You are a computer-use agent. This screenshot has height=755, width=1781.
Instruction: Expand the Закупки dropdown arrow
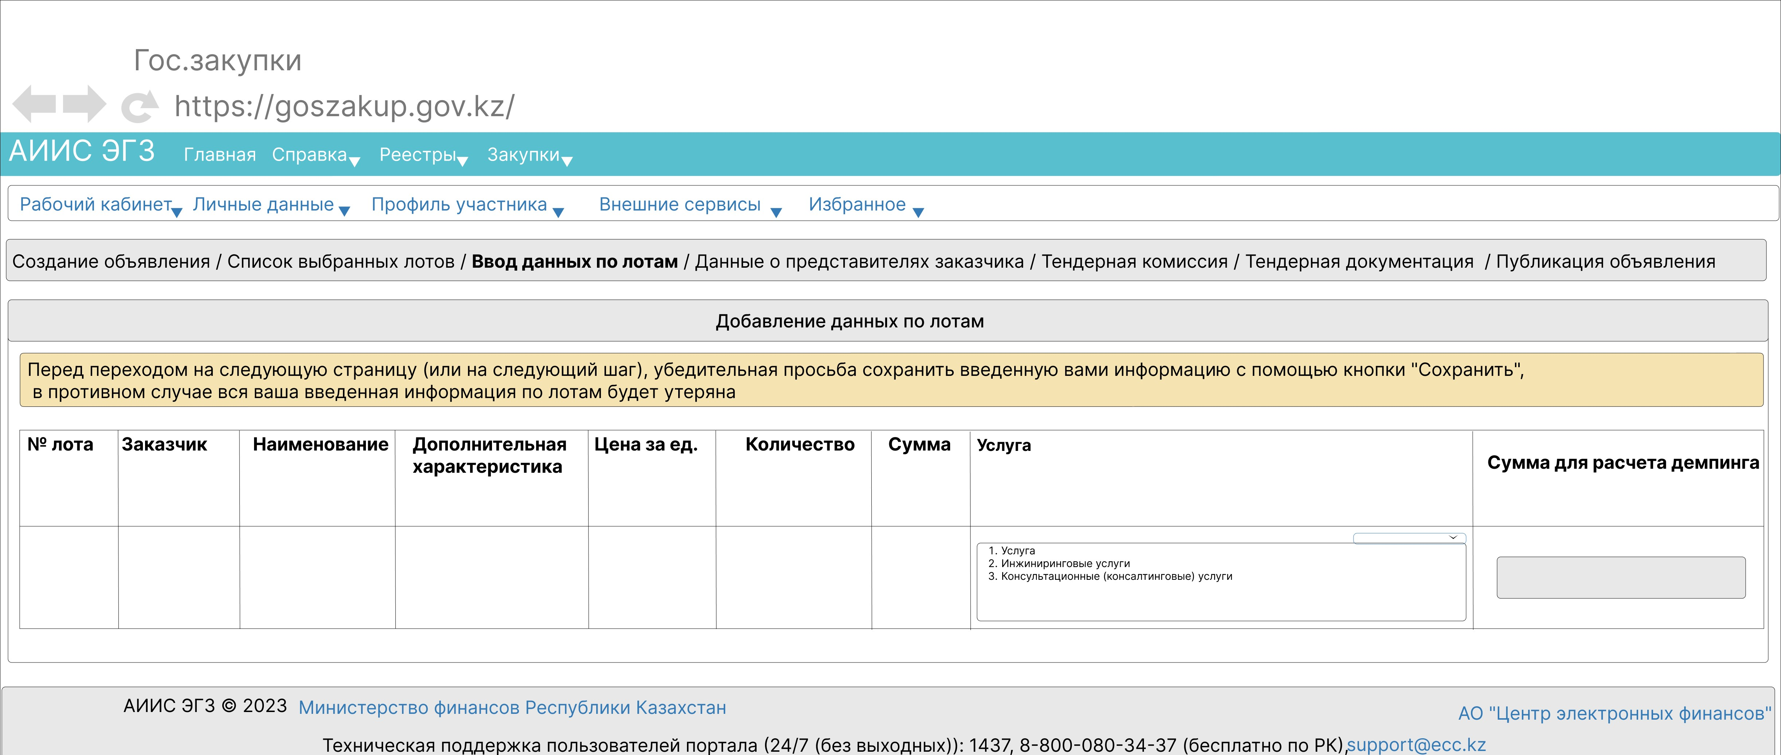coord(567,162)
